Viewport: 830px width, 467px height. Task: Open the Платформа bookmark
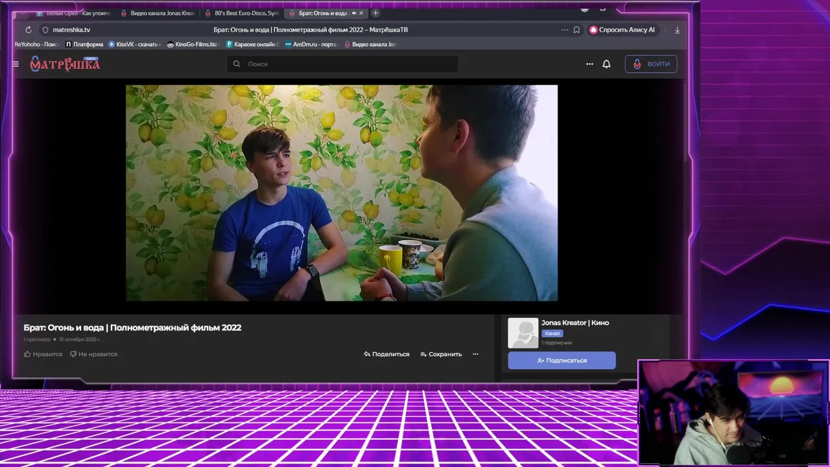[84, 45]
